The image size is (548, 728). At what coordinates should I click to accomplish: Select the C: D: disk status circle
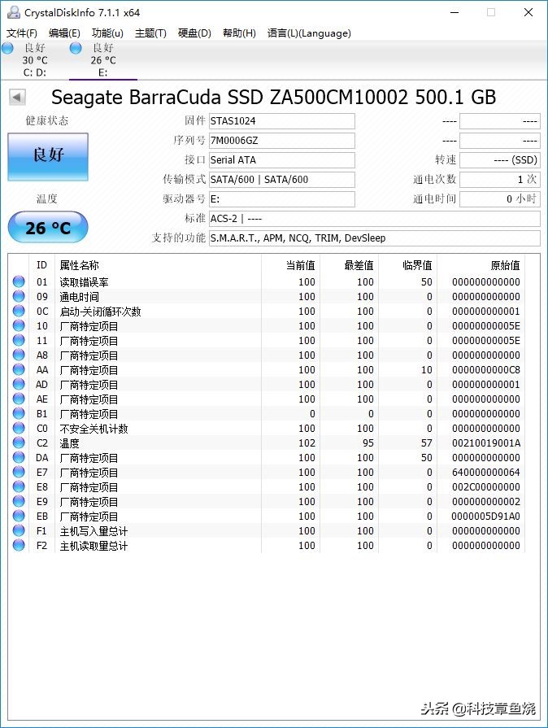7,47
